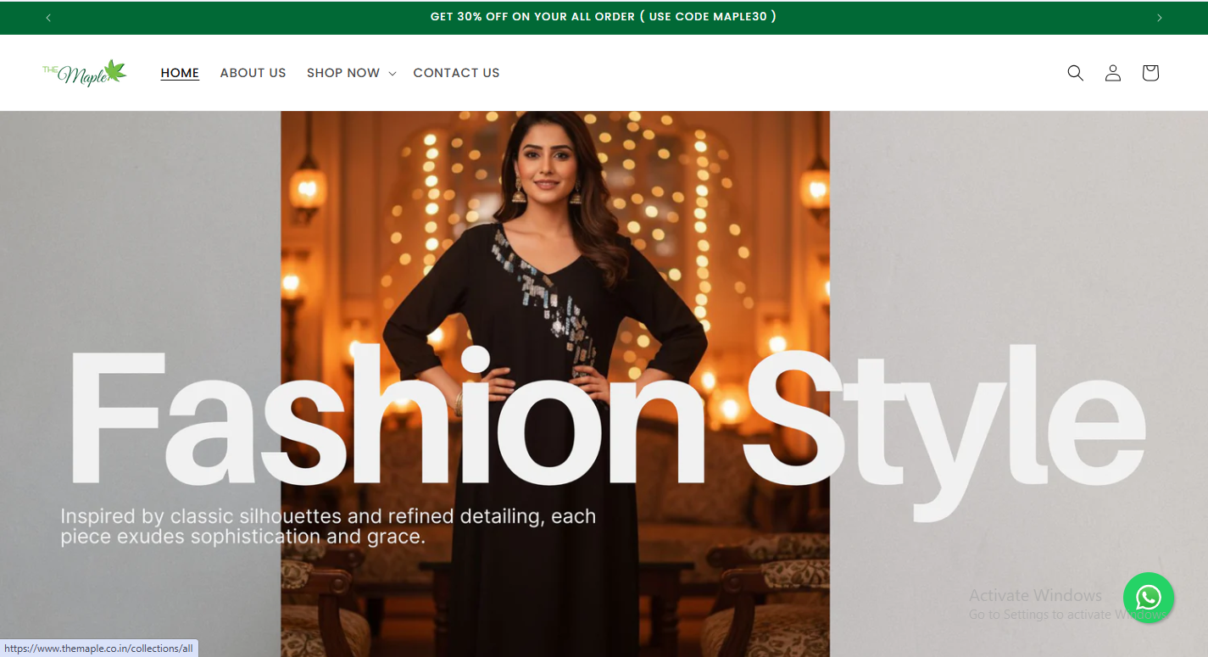
Task: Open the ABOUT US page
Action: [253, 73]
